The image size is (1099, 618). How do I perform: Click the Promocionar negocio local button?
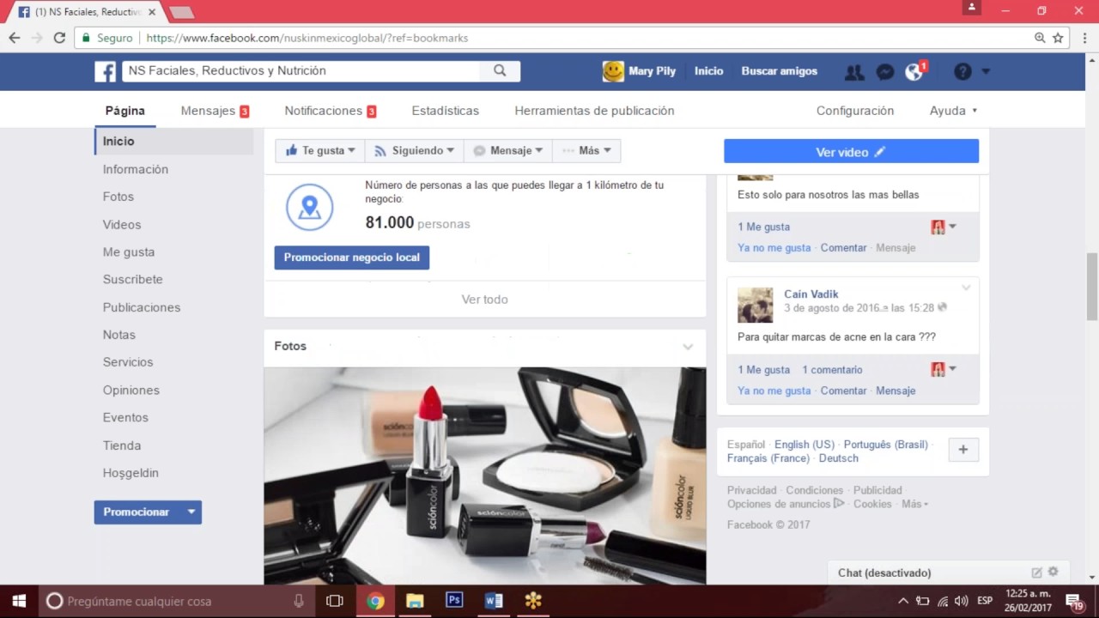(x=351, y=257)
